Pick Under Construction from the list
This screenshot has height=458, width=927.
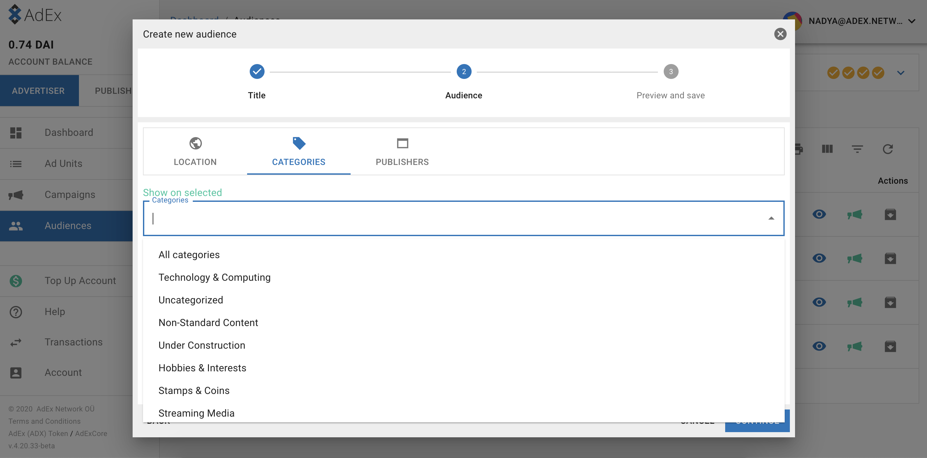(x=463, y=345)
